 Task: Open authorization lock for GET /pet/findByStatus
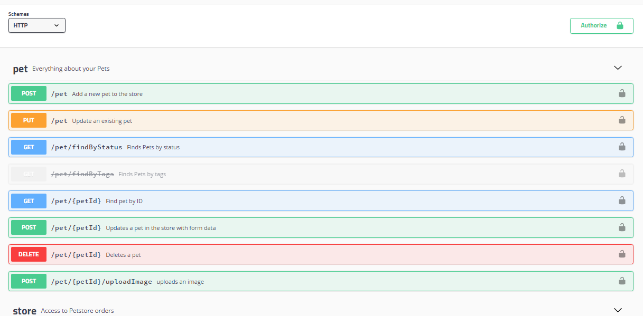622,147
